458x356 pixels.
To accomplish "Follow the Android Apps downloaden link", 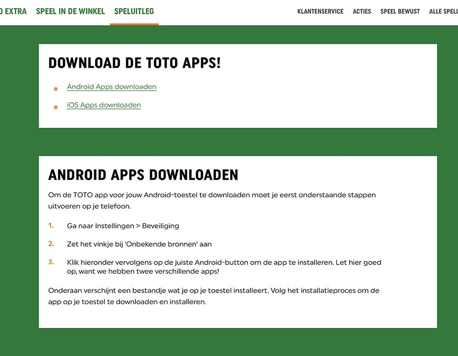I will point(111,86).
